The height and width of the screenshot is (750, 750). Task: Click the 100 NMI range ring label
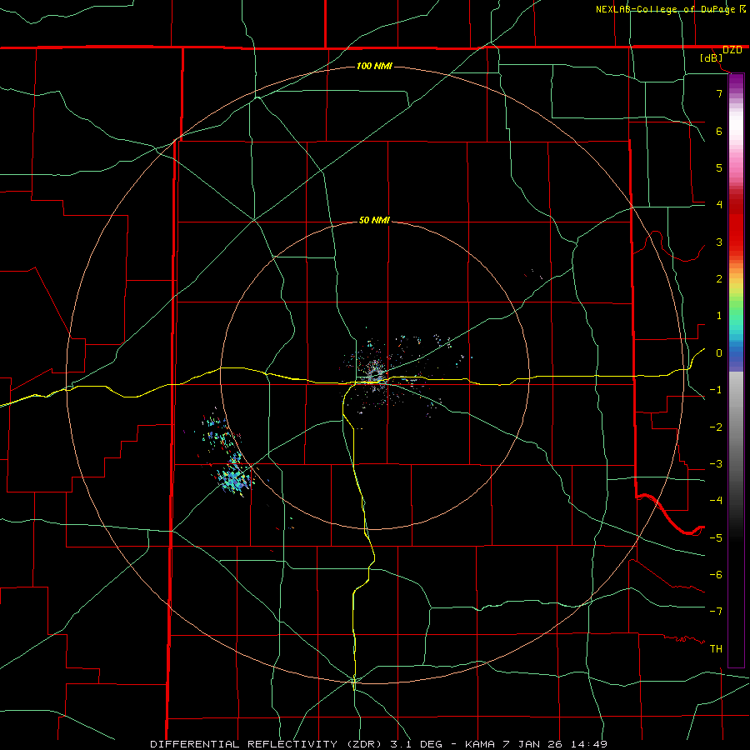pyautogui.click(x=374, y=66)
